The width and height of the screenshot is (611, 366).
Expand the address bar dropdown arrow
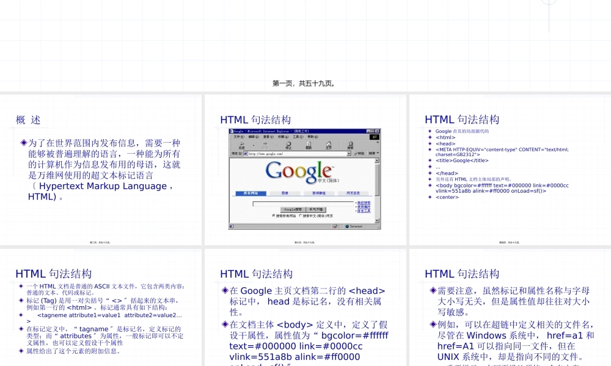coord(349,154)
